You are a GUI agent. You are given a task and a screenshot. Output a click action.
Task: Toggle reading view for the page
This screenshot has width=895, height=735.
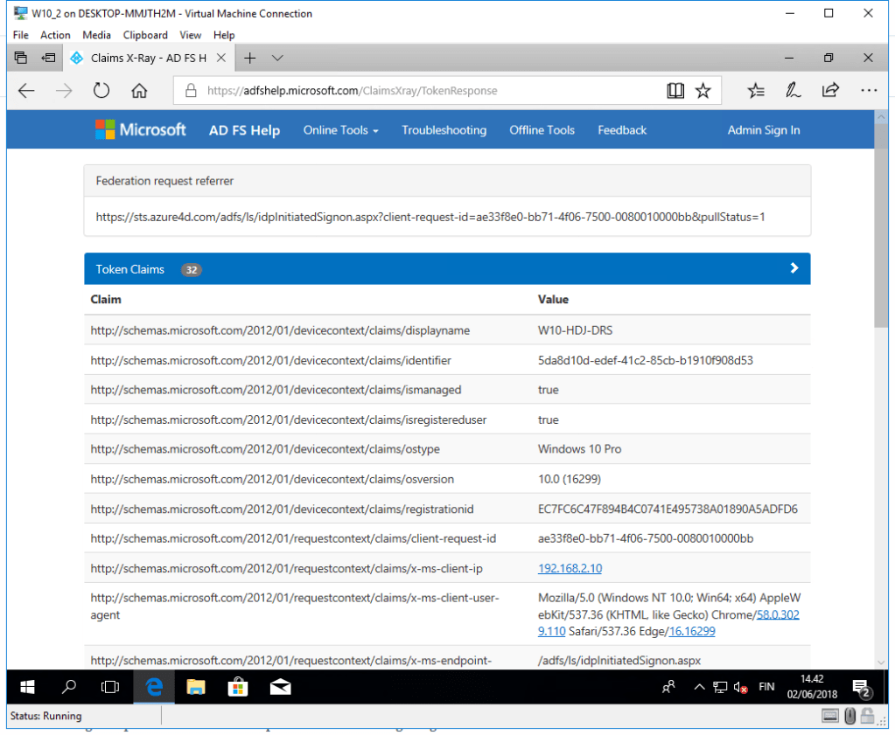[x=675, y=90]
